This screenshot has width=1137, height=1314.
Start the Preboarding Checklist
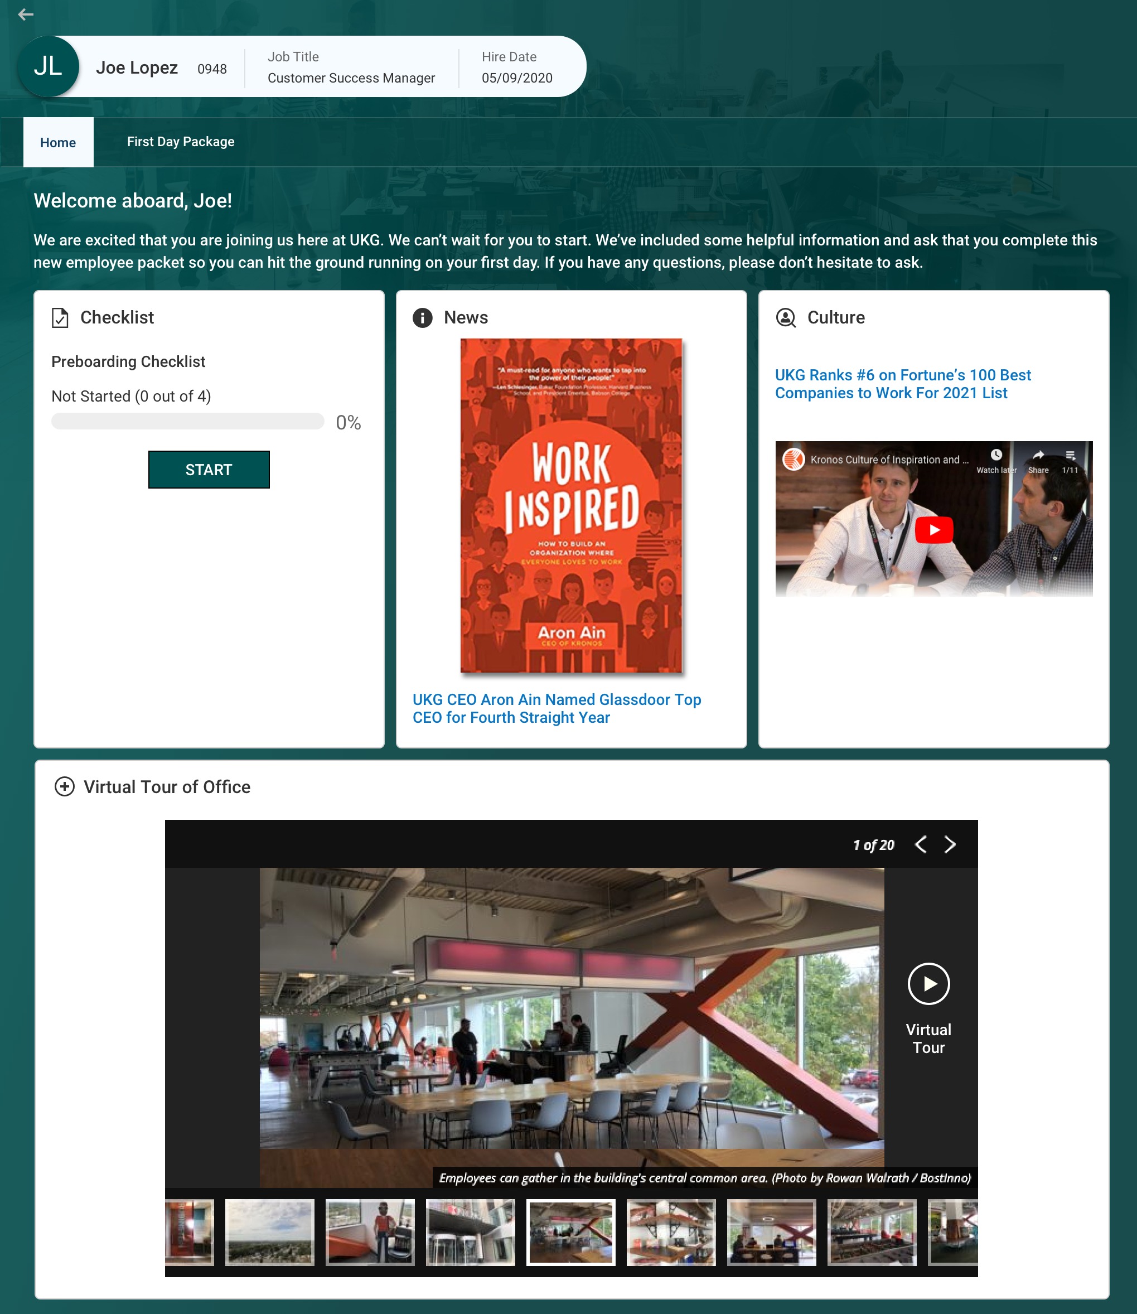pyautogui.click(x=209, y=469)
